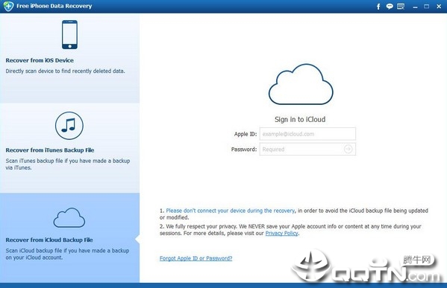The height and width of the screenshot is (288, 447).
Task: Click the 'Password:' label
Action: 244,150
